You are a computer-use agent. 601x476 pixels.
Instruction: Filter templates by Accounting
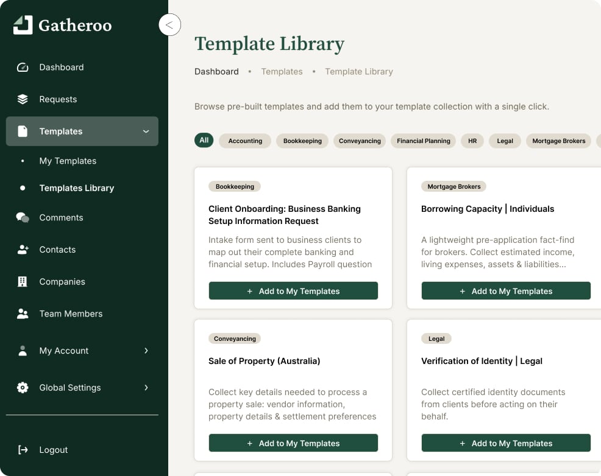click(x=245, y=141)
